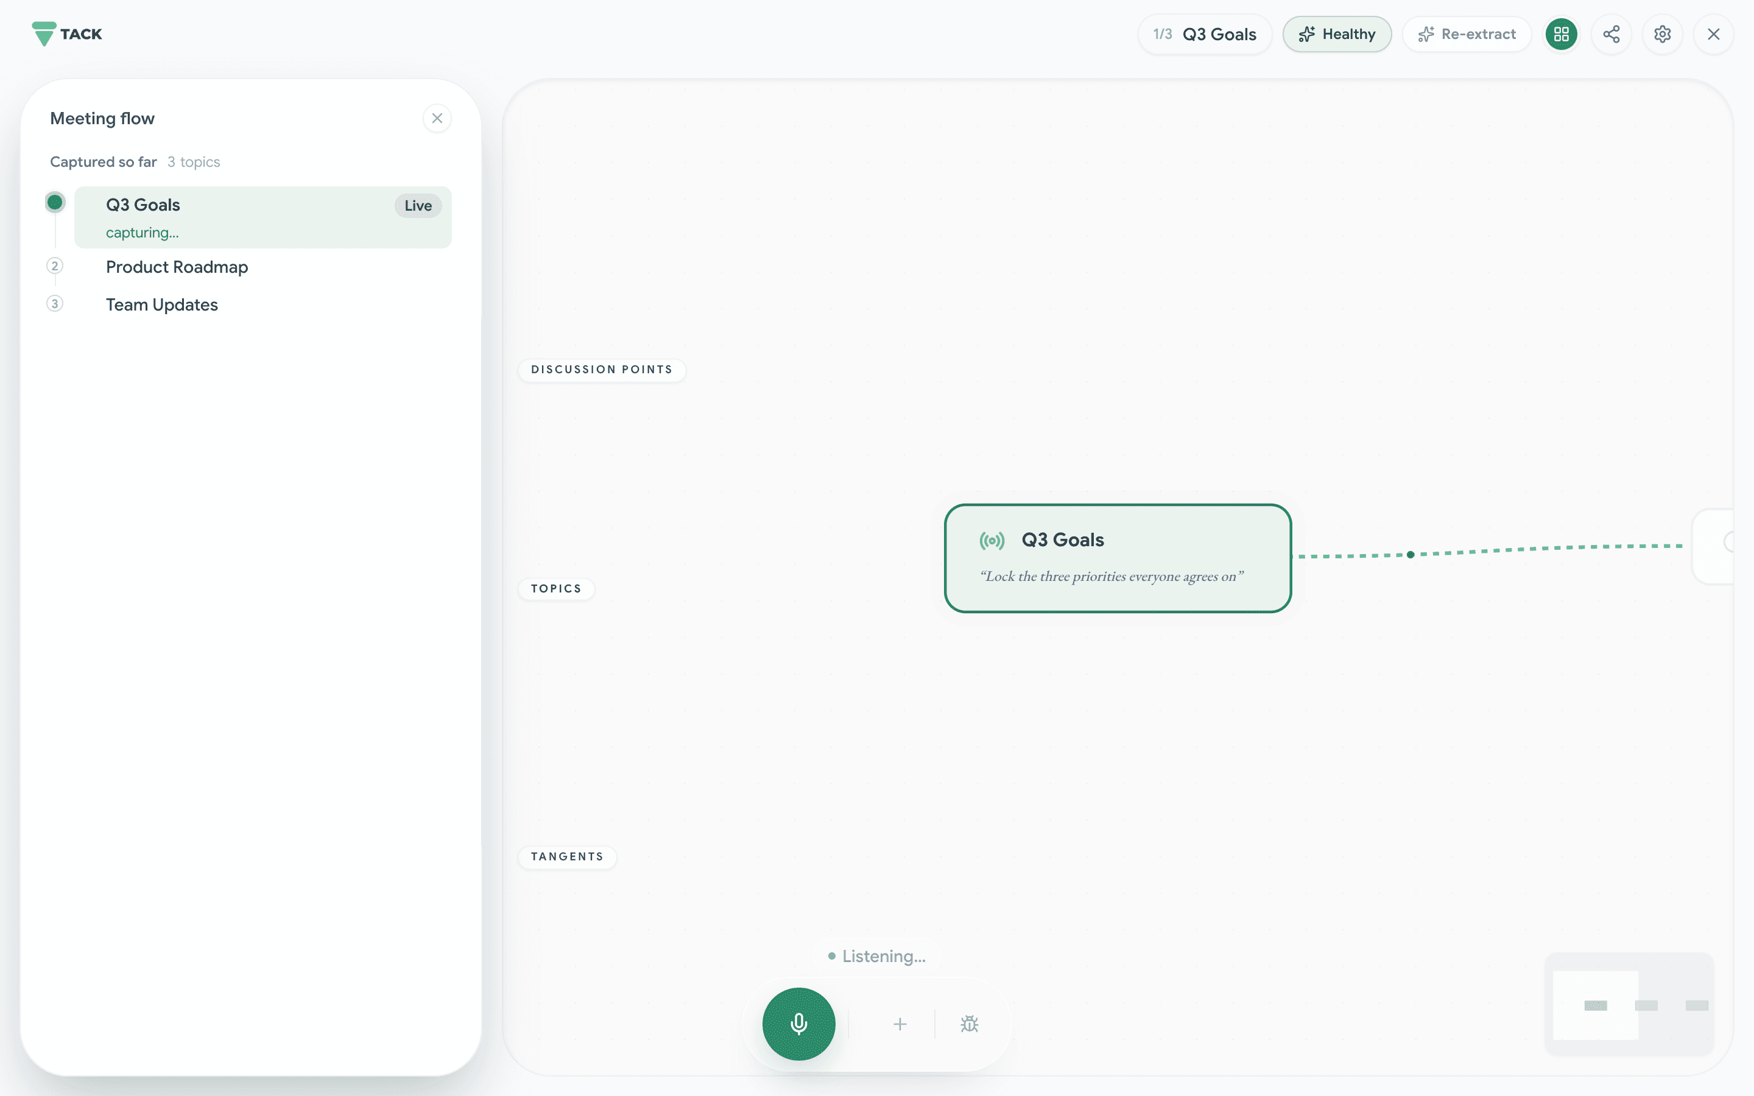Close the Meeting flow panel

(437, 118)
